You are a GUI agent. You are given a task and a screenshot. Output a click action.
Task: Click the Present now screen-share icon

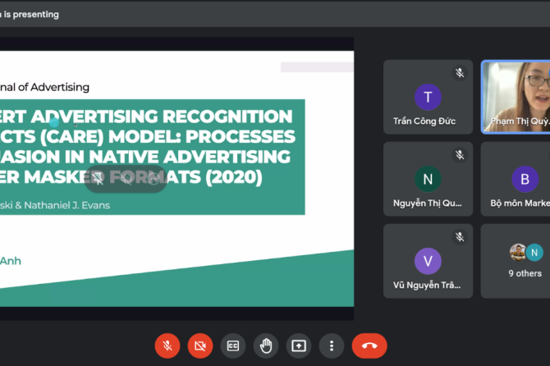tap(298, 345)
